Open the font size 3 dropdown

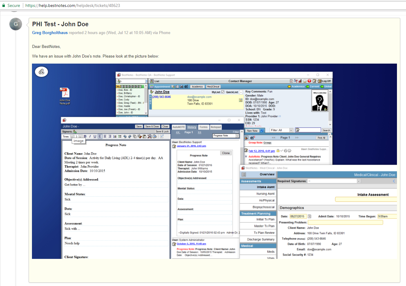coord(78,137)
